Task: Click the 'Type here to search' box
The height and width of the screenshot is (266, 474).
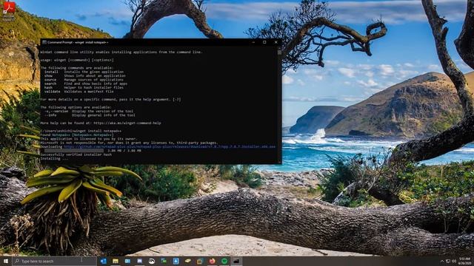Action: point(54,261)
